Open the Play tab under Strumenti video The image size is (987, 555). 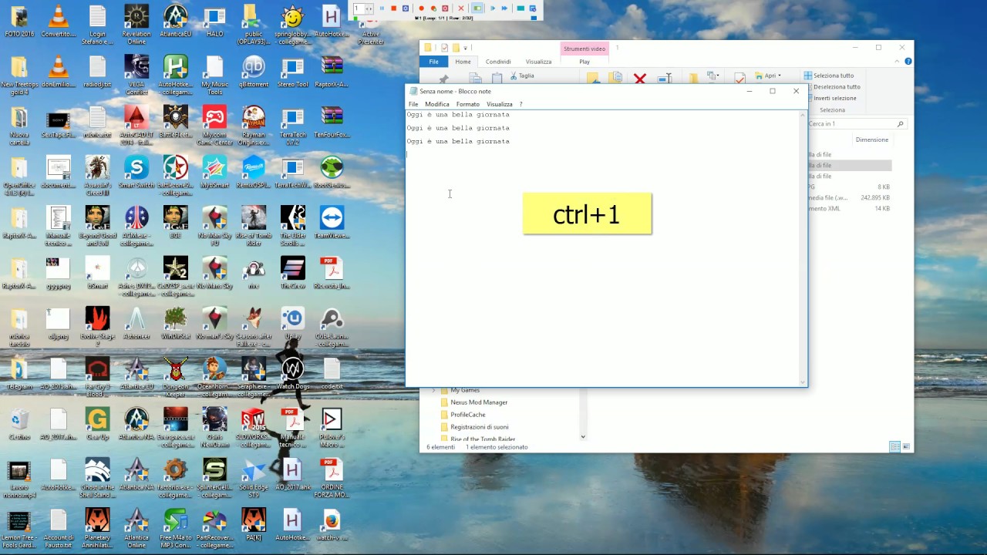point(584,62)
